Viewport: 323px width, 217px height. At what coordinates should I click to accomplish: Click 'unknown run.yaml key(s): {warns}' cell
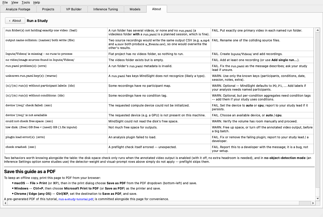(x=56, y=78)
